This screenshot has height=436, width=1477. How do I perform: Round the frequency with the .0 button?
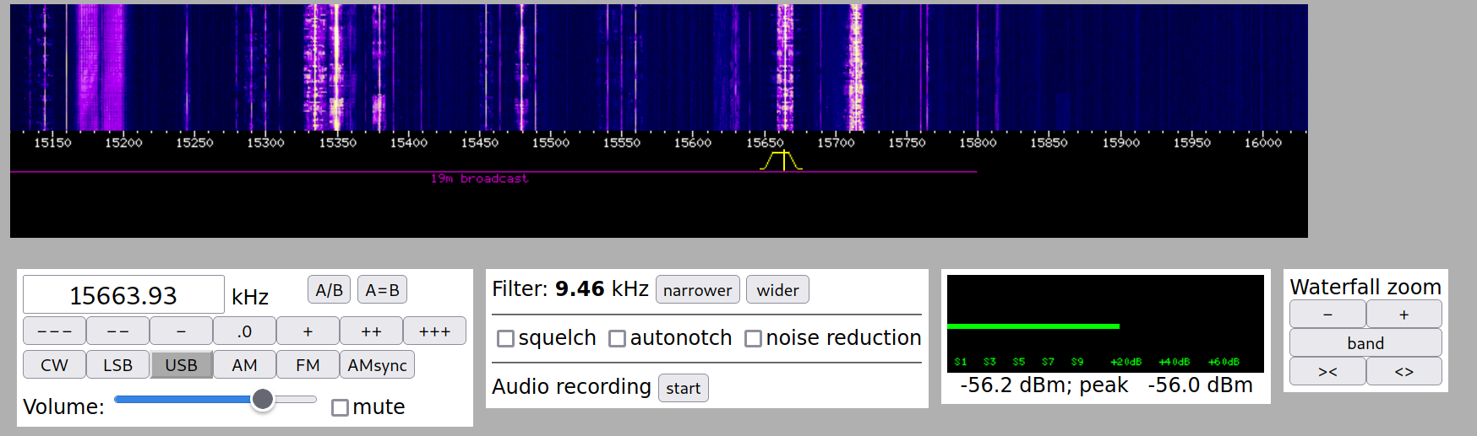244,331
